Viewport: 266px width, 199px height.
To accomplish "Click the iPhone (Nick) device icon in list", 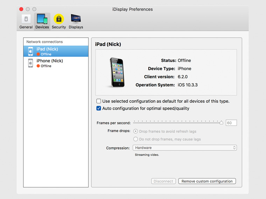I will point(31,63).
